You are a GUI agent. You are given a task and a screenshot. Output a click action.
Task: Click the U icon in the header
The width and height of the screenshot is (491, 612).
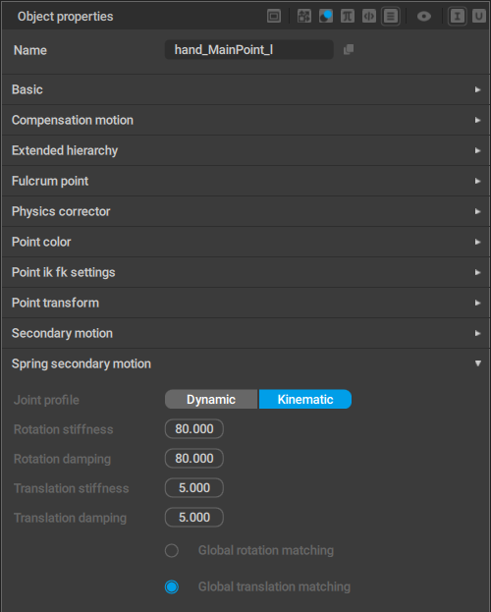tap(479, 17)
